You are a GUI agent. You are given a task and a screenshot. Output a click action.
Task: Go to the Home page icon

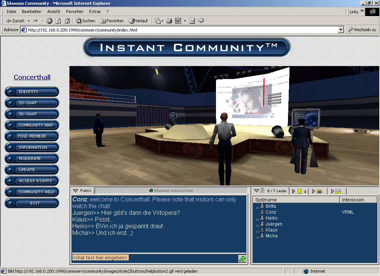click(x=67, y=21)
